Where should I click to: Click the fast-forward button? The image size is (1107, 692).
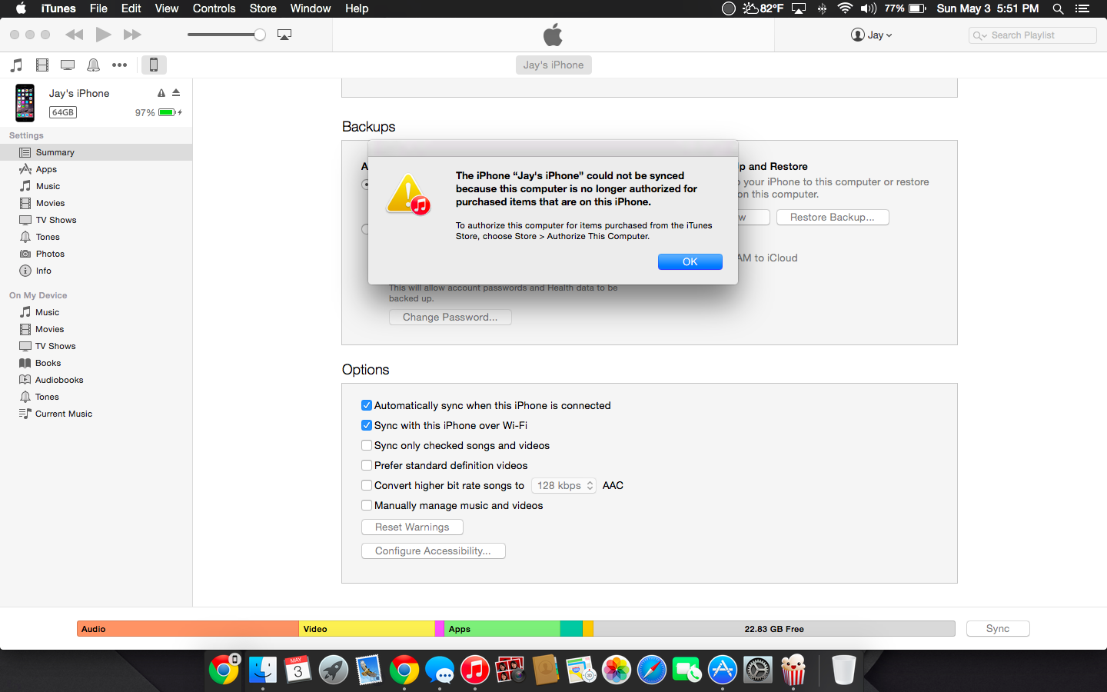[132, 35]
